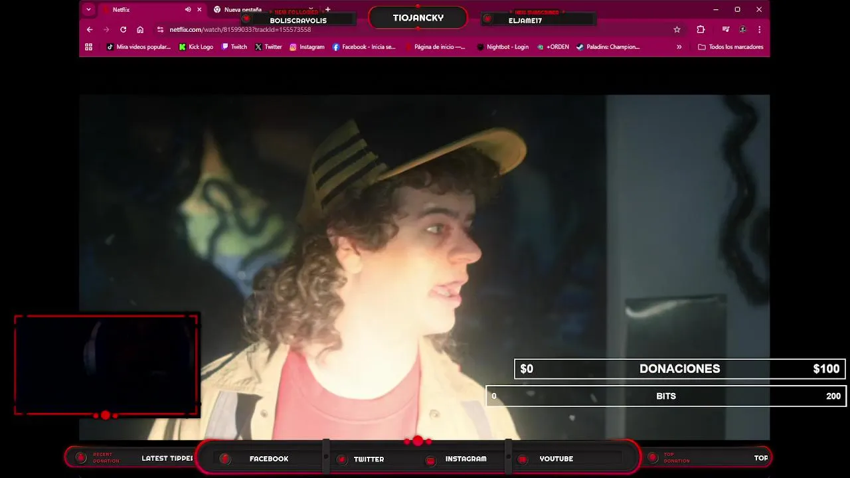The image size is (850, 478).
Task: Bookmark this page with the star
Action: click(x=677, y=30)
